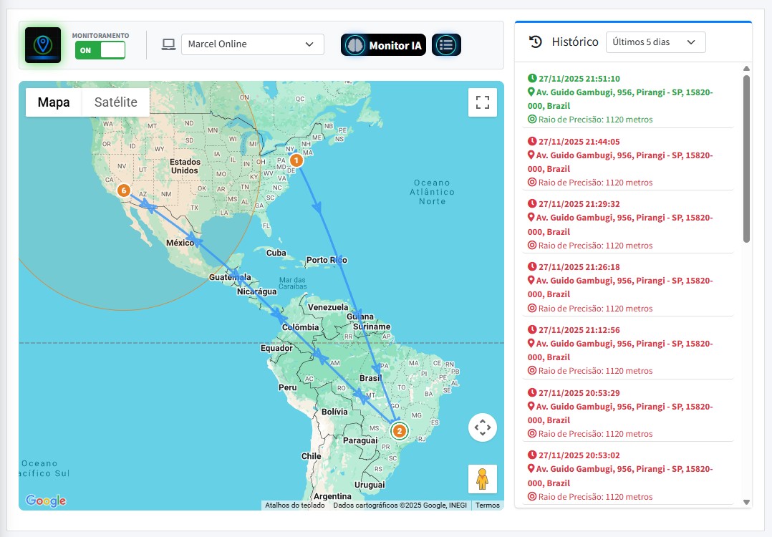Enter fullscreen via the map fullscreen icon
Image resolution: width=772 pixels, height=537 pixels.
[483, 102]
